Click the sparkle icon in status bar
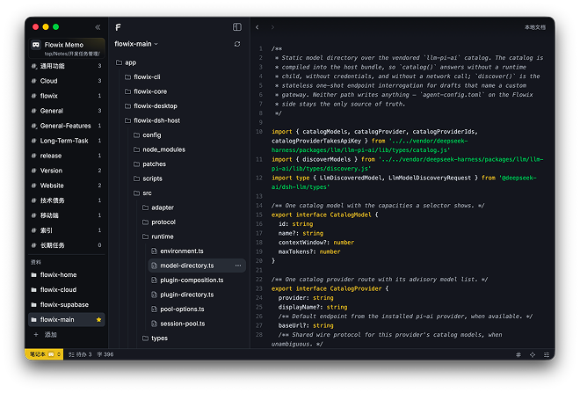 coord(533,354)
